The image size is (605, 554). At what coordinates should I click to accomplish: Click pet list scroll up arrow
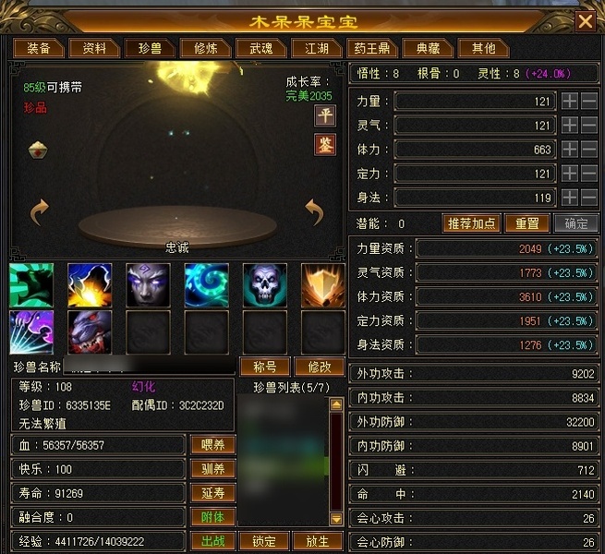pos(336,404)
